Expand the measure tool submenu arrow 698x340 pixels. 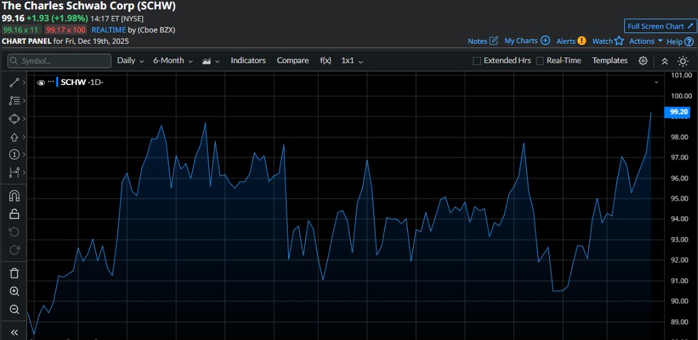click(24, 172)
